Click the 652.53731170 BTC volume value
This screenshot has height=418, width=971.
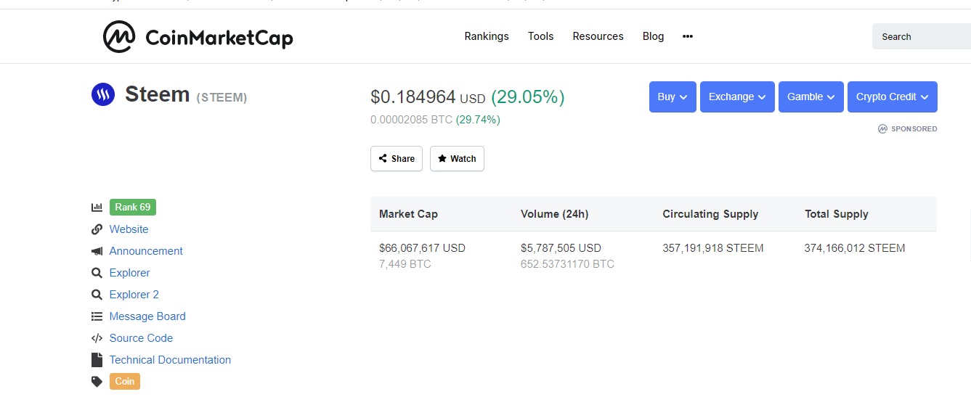(x=567, y=264)
